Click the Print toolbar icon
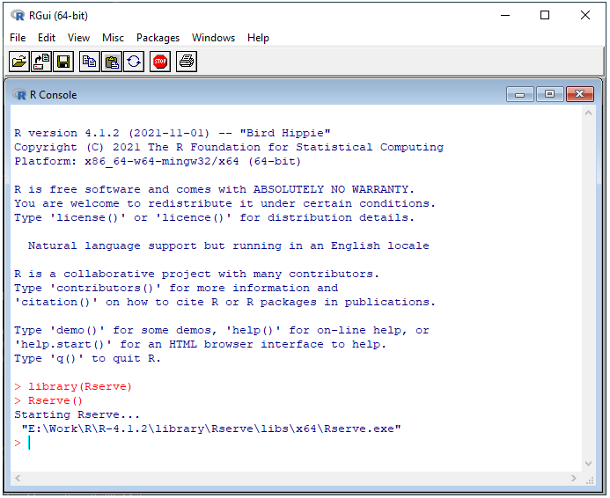 [x=186, y=62]
